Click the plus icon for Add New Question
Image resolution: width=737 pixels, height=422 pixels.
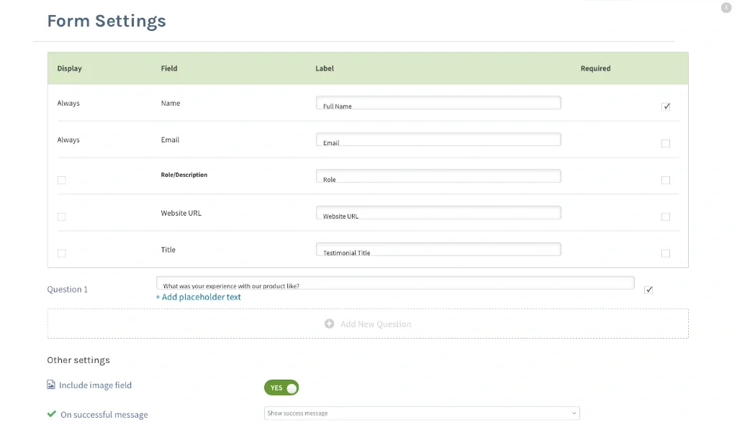point(329,324)
